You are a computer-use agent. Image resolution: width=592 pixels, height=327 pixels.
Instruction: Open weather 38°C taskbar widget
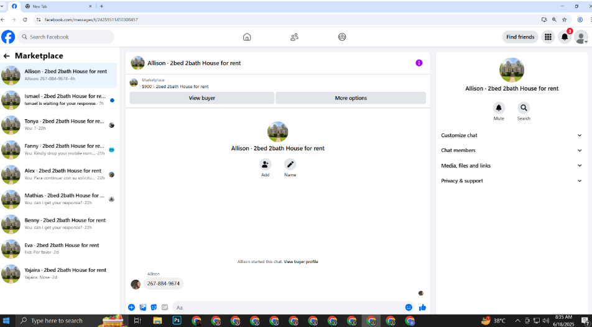[494, 321]
